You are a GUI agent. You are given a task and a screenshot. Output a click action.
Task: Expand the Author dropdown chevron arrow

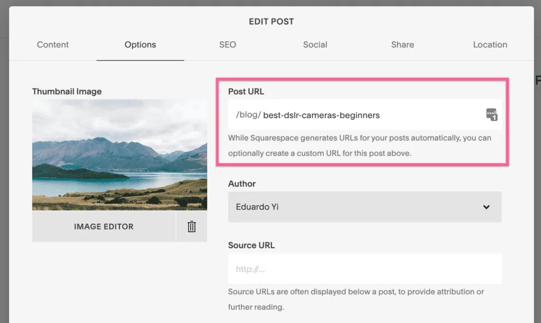486,207
